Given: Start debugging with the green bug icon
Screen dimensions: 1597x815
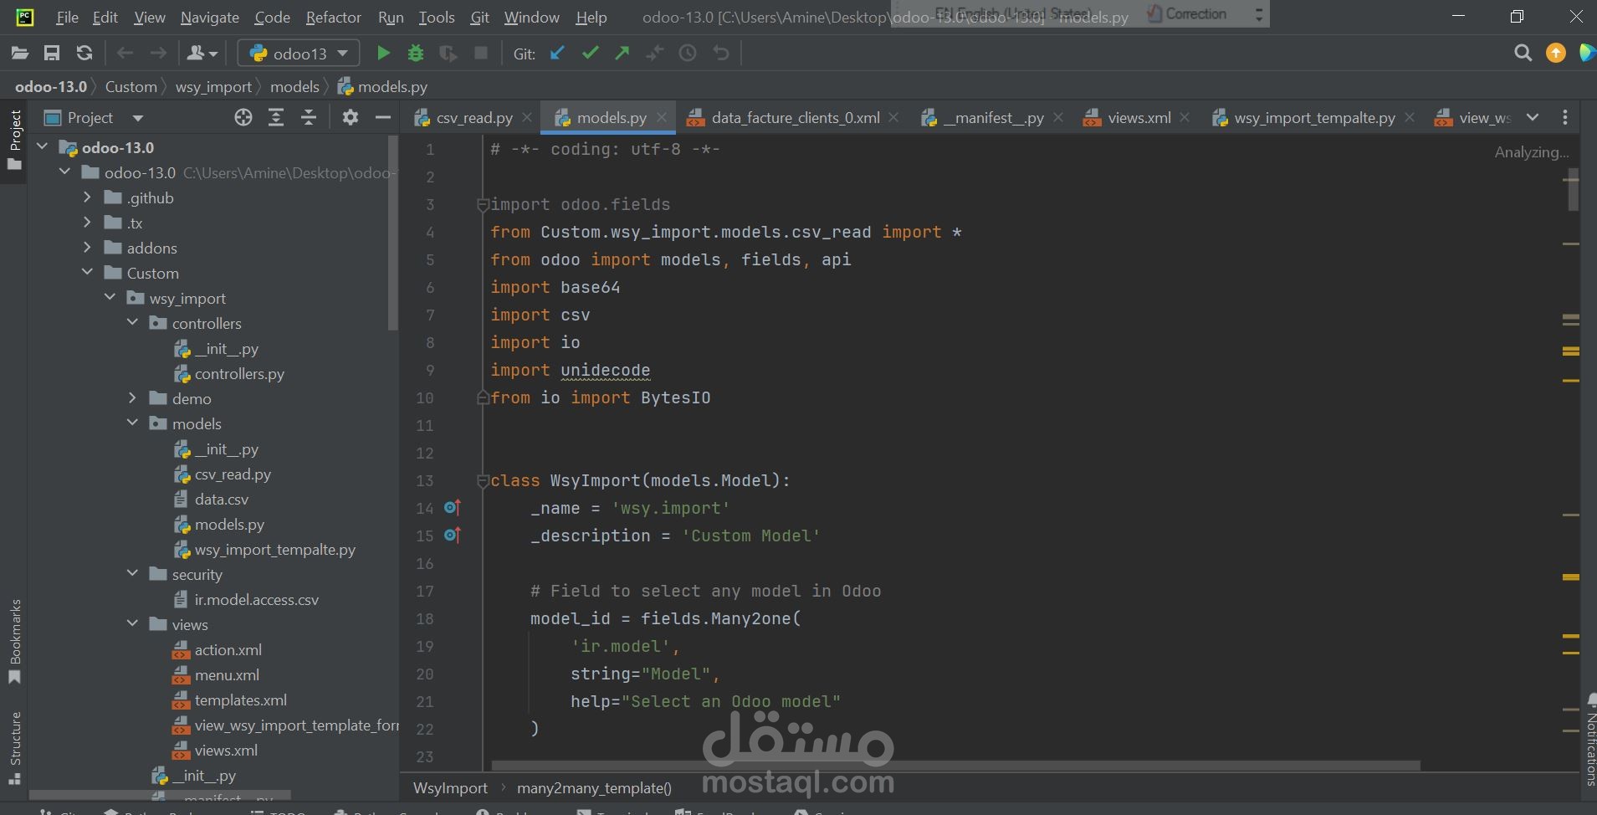Looking at the screenshot, I should (415, 54).
